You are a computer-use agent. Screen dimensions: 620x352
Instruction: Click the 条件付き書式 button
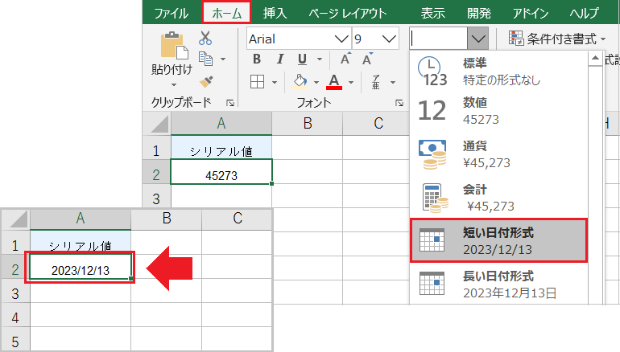click(x=557, y=38)
